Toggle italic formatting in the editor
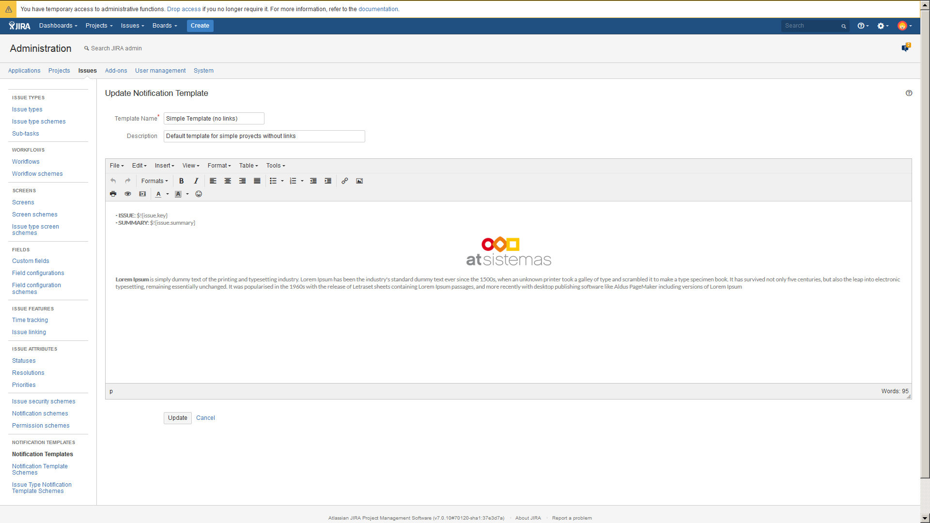 [x=196, y=181]
